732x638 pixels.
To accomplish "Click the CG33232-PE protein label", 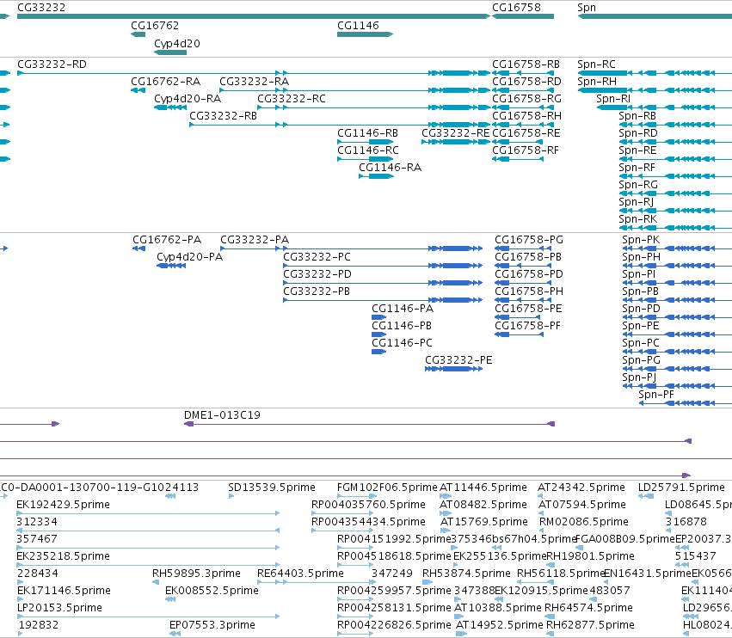I will click(458, 359).
